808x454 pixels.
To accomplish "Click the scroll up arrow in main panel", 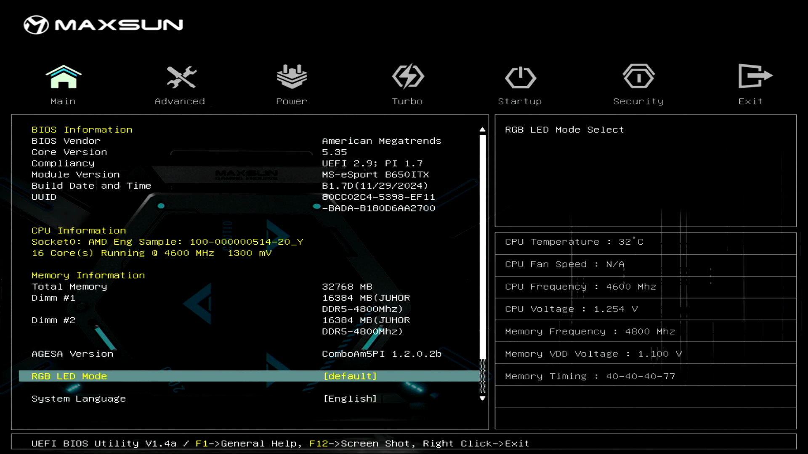I will pyautogui.click(x=482, y=129).
